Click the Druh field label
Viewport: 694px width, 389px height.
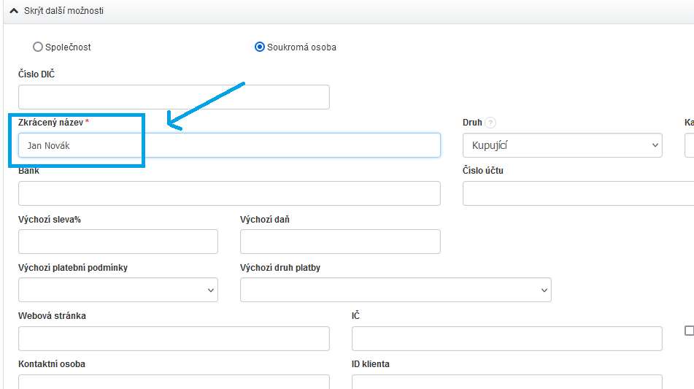[x=472, y=123]
